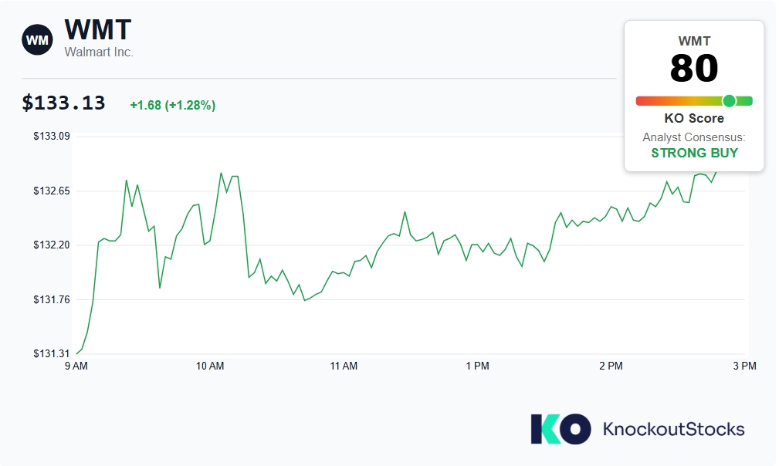Open the KnockoutStocks brand name

point(674,429)
